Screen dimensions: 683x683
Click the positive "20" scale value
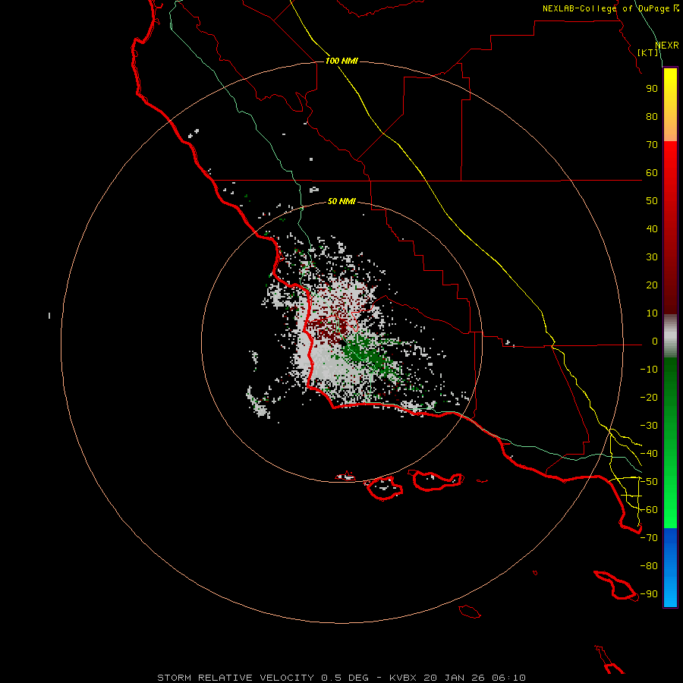point(652,285)
